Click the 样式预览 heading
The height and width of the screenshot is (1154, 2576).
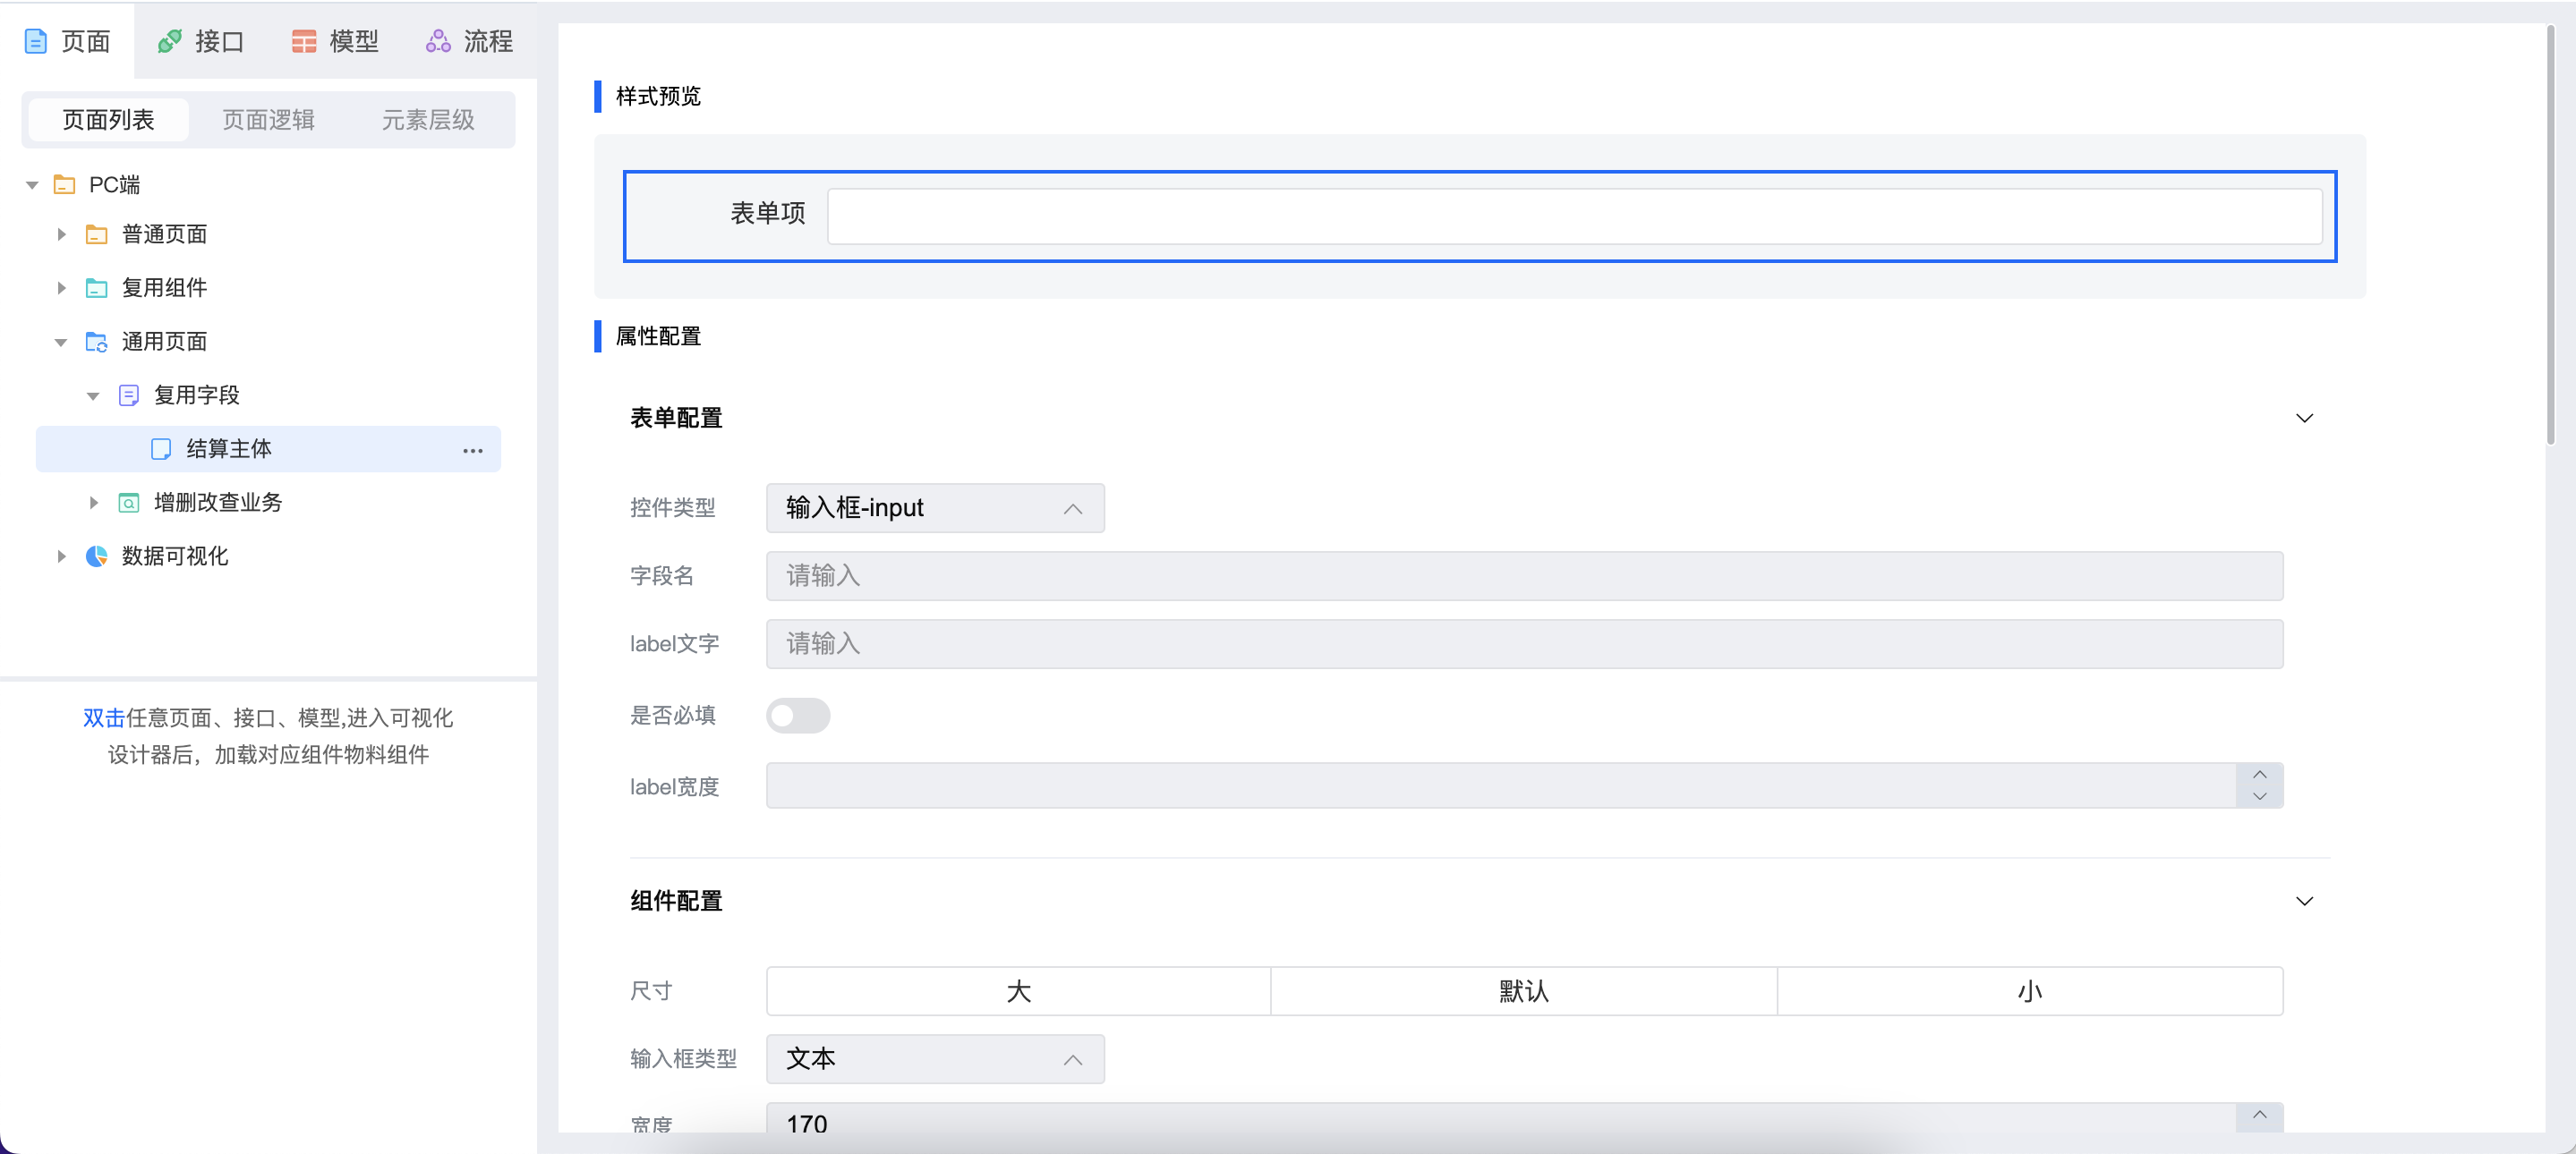click(658, 96)
